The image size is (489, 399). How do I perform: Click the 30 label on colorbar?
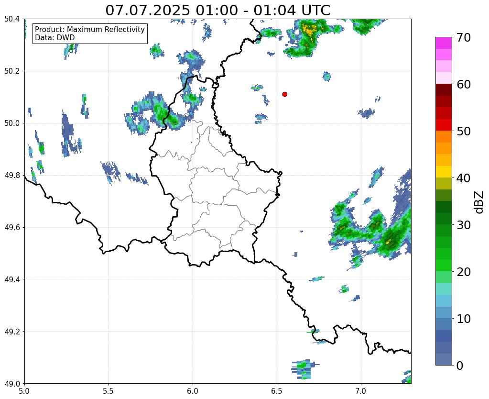[463, 225]
